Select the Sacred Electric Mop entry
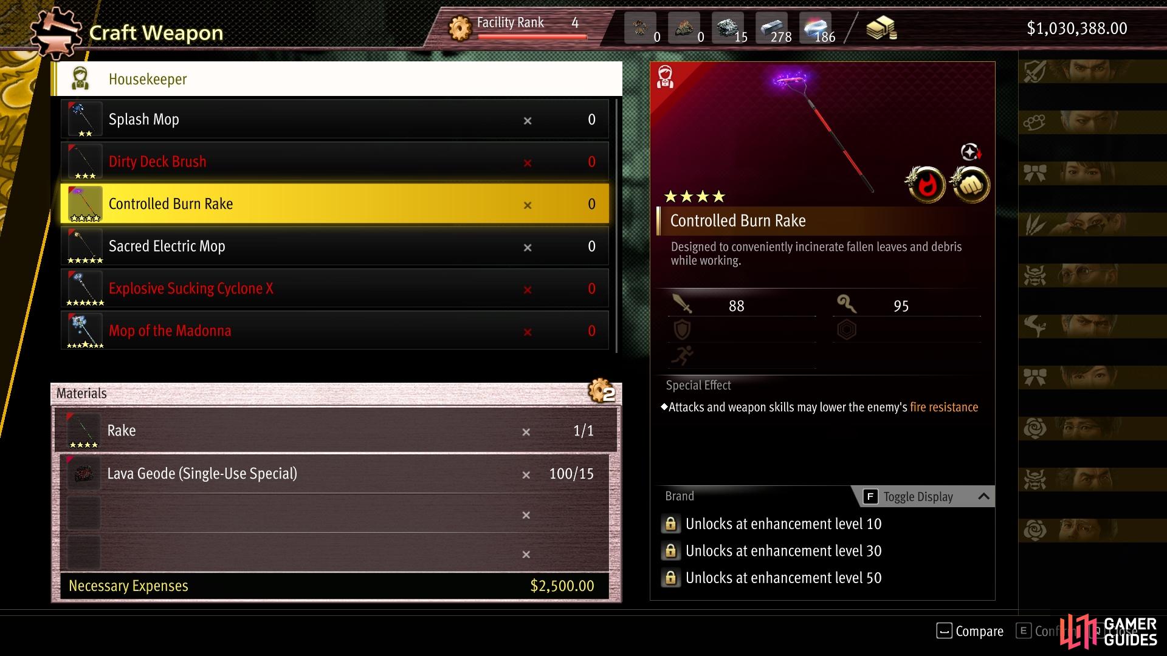Screen dimensions: 1167x656 tap(335, 246)
